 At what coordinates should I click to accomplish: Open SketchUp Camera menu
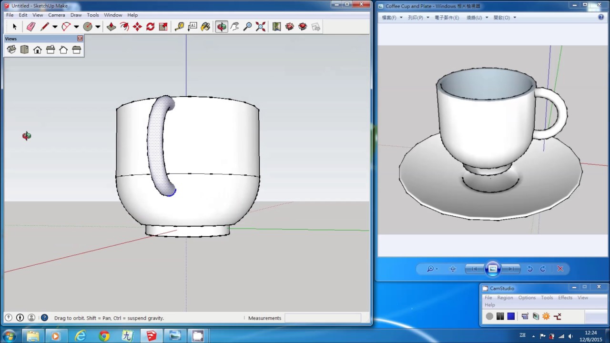coord(56,15)
